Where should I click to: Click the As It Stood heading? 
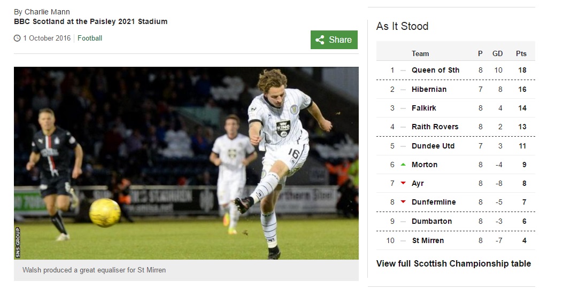click(402, 26)
